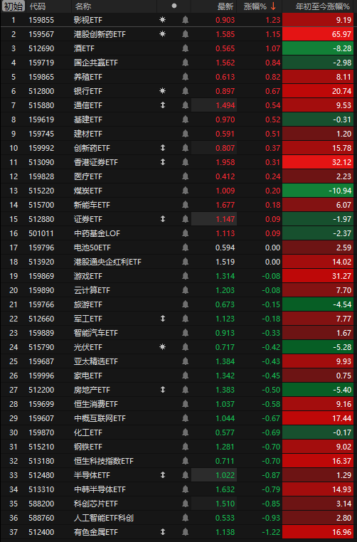Sort by 年初至今涨幅% column header
Screen dimensions: 357x542
322,6
